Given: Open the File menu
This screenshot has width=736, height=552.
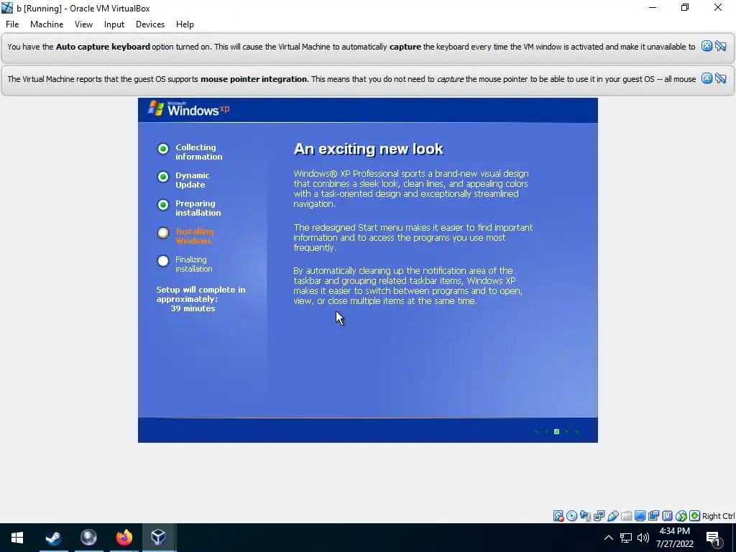Looking at the screenshot, I should coord(12,24).
